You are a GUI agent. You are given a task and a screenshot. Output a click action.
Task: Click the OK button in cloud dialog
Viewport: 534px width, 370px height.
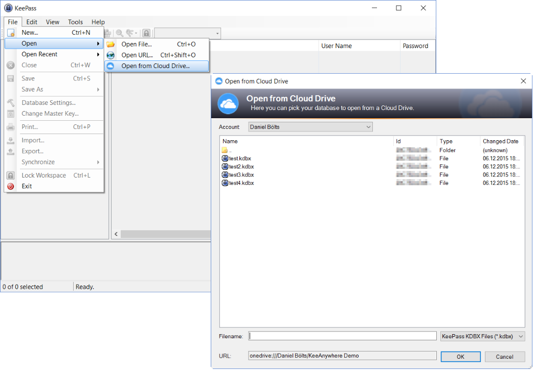[460, 357]
